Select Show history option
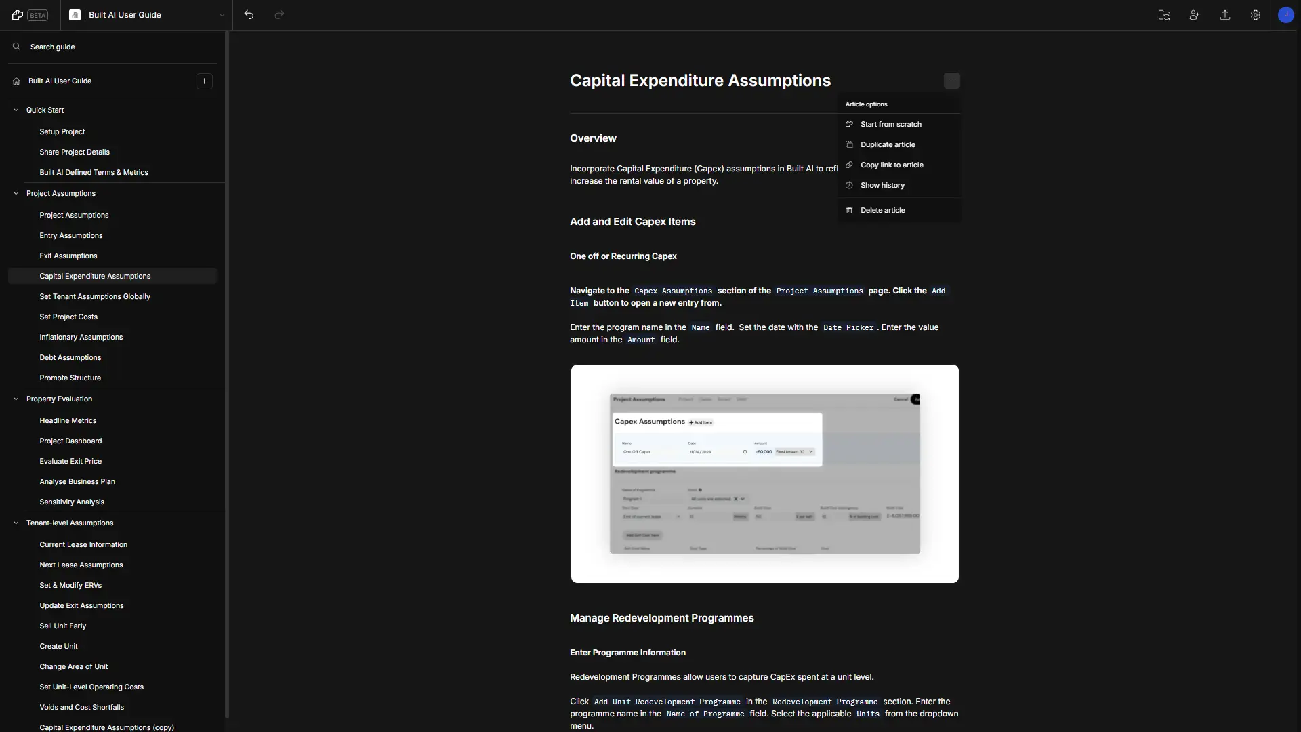 pyautogui.click(x=899, y=185)
